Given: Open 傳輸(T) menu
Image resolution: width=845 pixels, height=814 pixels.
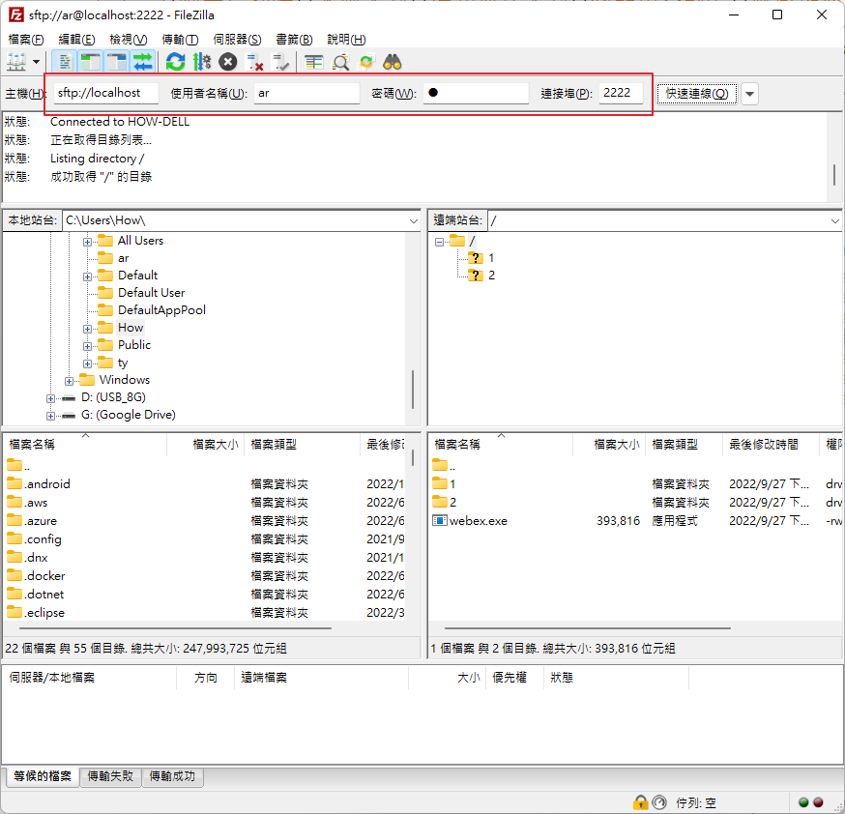Looking at the screenshot, I should click(180, 40).
